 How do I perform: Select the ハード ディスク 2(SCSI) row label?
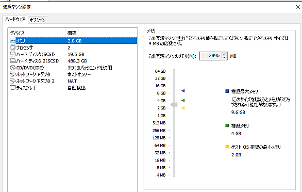pos(38,61)
